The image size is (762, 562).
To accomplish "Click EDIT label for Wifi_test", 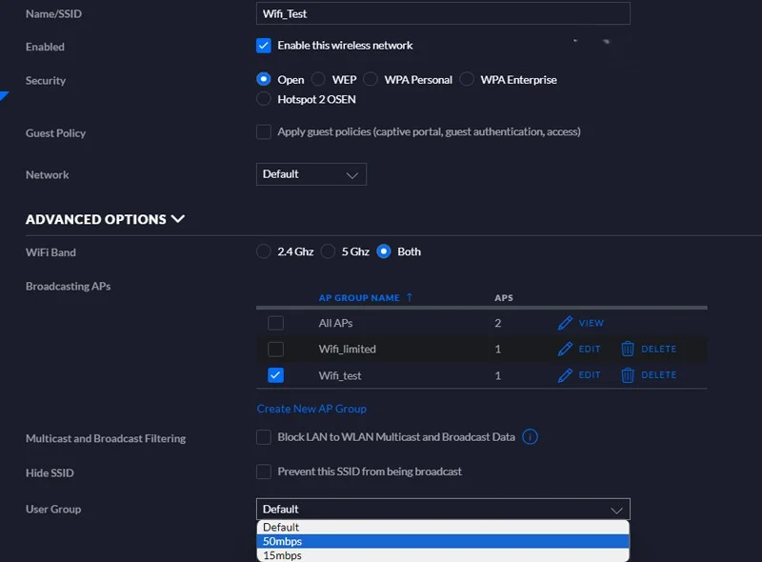I will pos(590,375).
